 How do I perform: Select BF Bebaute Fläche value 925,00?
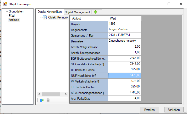coord(125,70)
